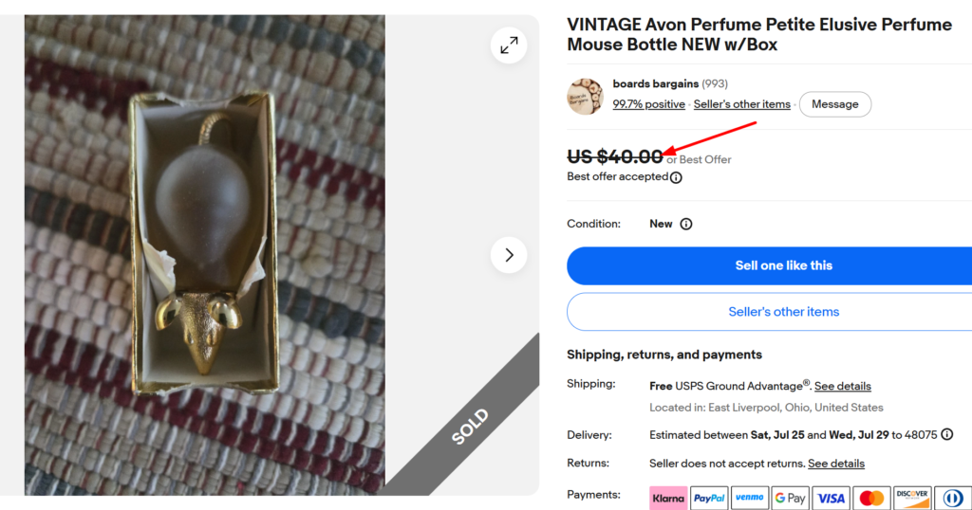Image resolution: width=972 pixels, height=510 pixels.
Task: Open the condition New info icon
Action: 686,224
